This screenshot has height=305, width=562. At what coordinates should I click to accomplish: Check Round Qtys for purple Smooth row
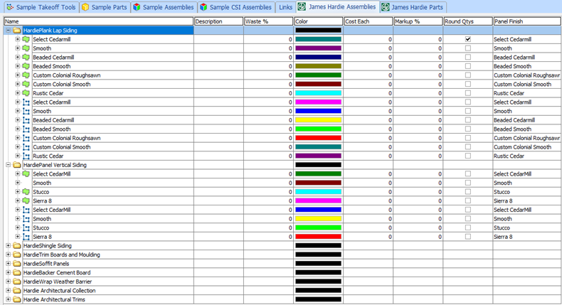pos(467,48)
